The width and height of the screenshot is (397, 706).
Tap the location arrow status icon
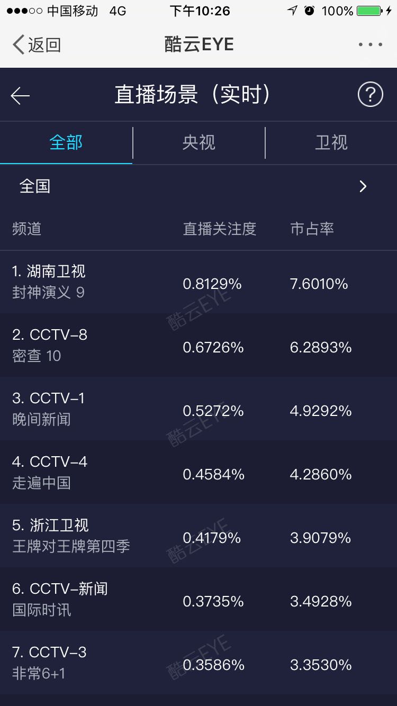(292, 11)
